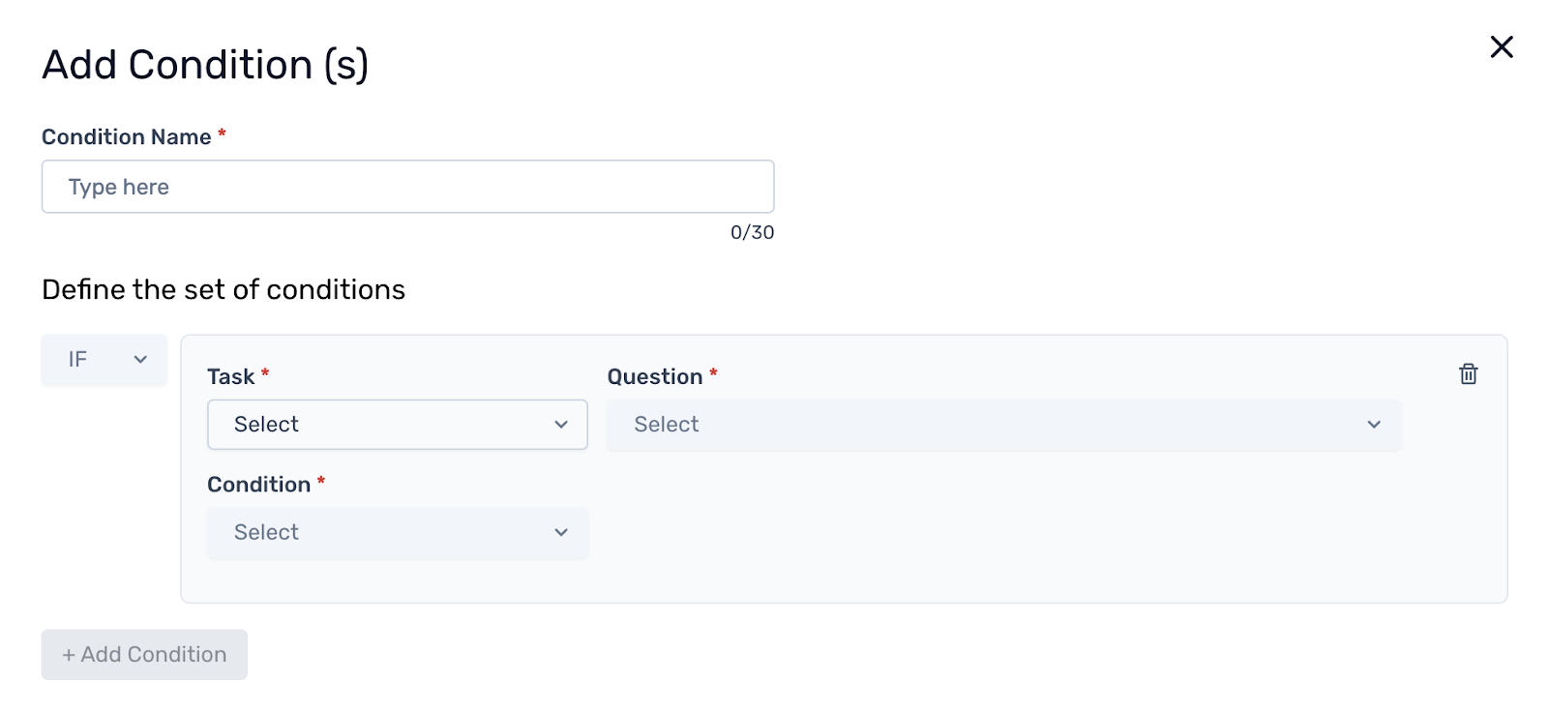Open the IF logic operator dropdown
This screenshot has width=1548, height=711.
coord(104,360)
